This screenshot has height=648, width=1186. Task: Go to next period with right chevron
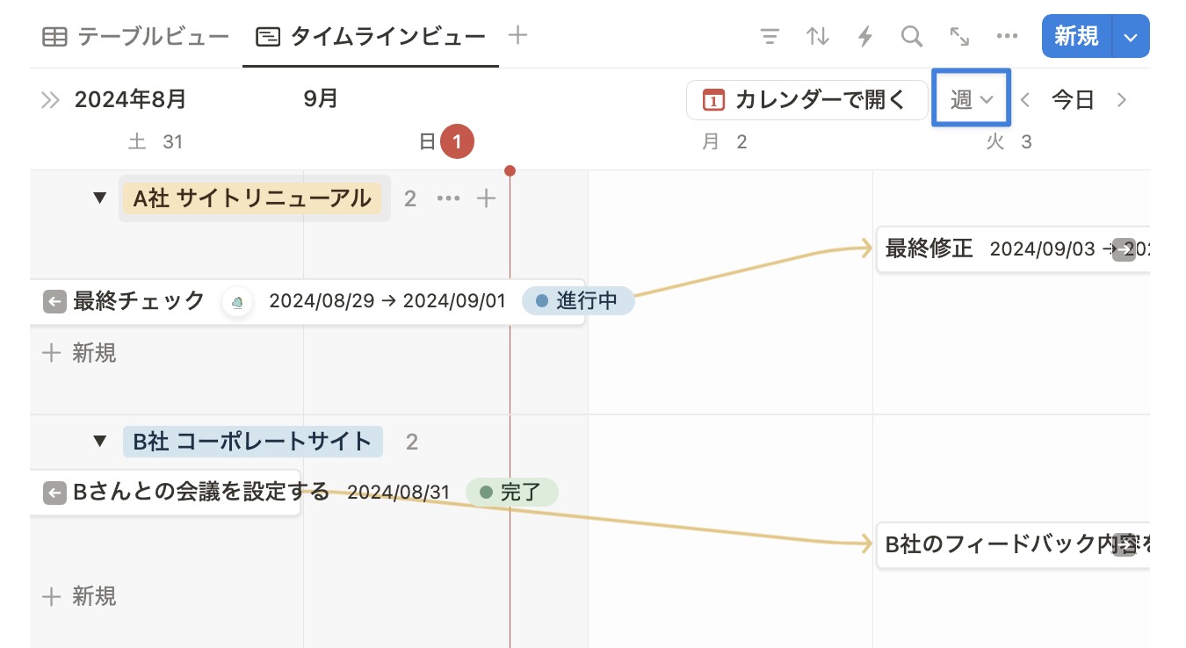pyautogui.click(x=1121, y=100)
